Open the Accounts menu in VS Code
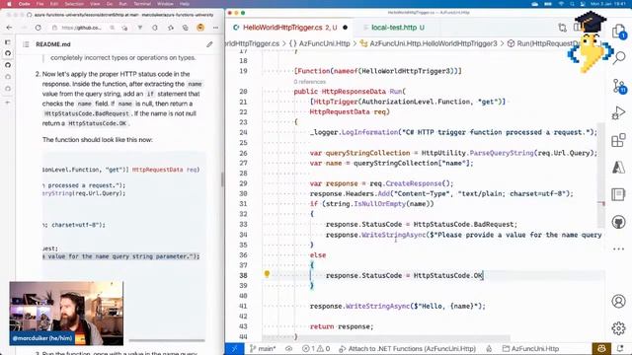This screenshot has width=632, height=355. tap(619, 301)
